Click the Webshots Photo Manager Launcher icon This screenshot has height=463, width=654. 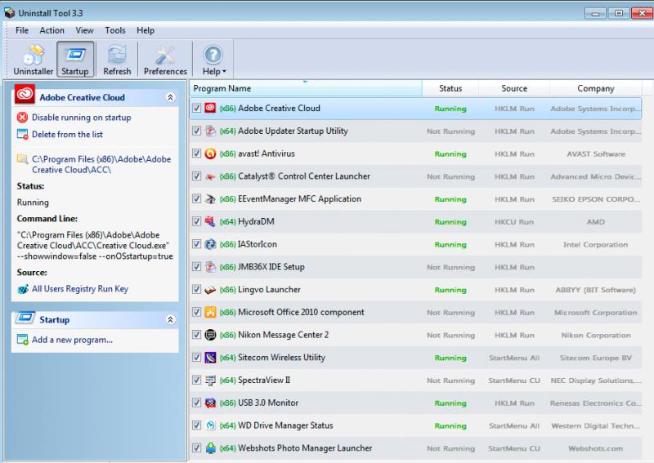coord(210,448)
